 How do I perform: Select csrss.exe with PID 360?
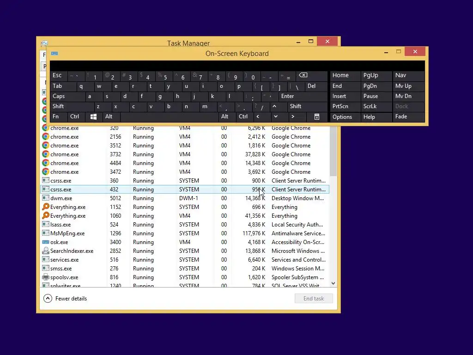pos(185,181)
